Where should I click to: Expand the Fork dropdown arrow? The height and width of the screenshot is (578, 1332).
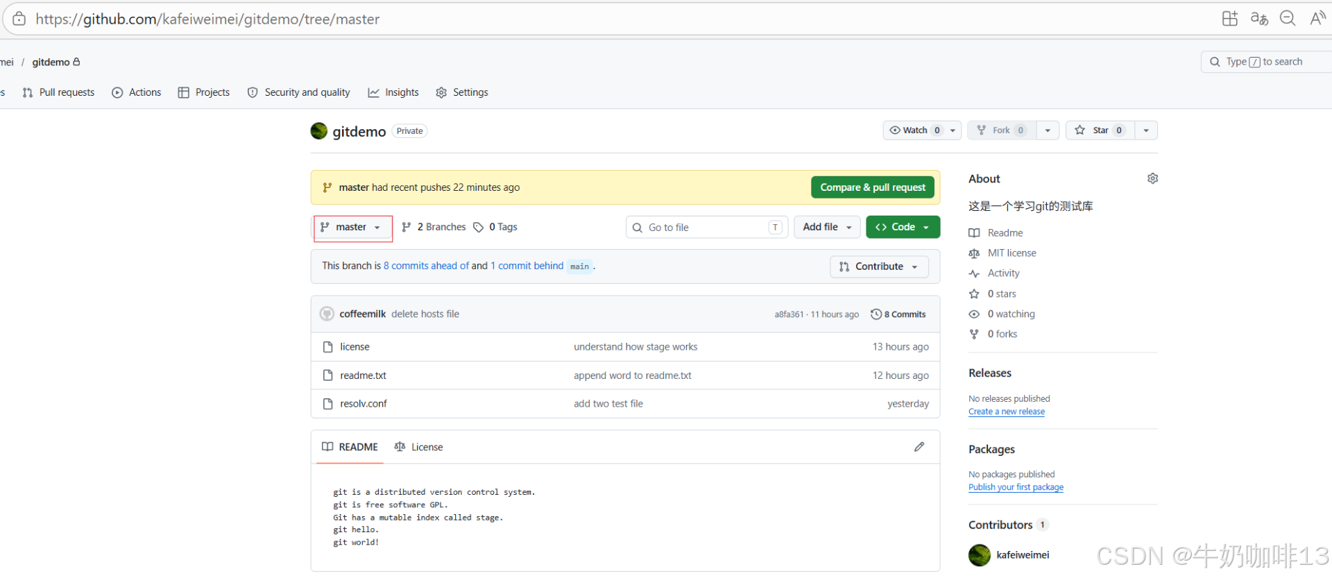(x=1048, y=130)
